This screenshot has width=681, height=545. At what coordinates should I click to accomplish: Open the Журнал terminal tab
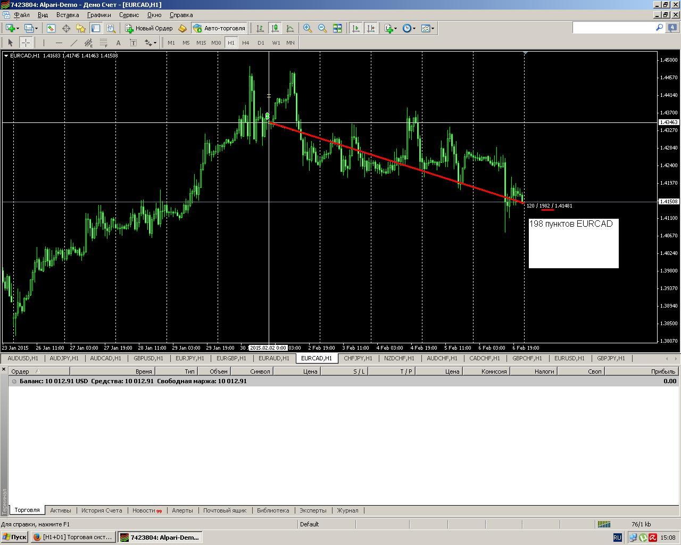pyautogui.click(x=347, y=510)
